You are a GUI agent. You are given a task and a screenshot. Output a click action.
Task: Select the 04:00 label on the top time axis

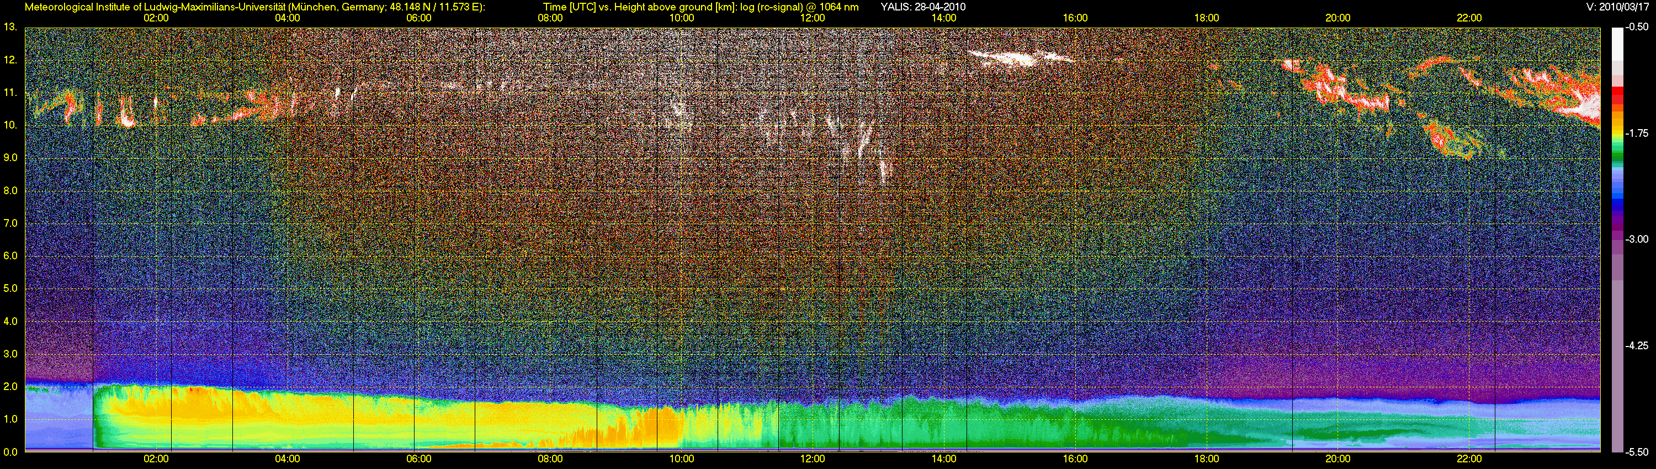[x=288, y=18]
